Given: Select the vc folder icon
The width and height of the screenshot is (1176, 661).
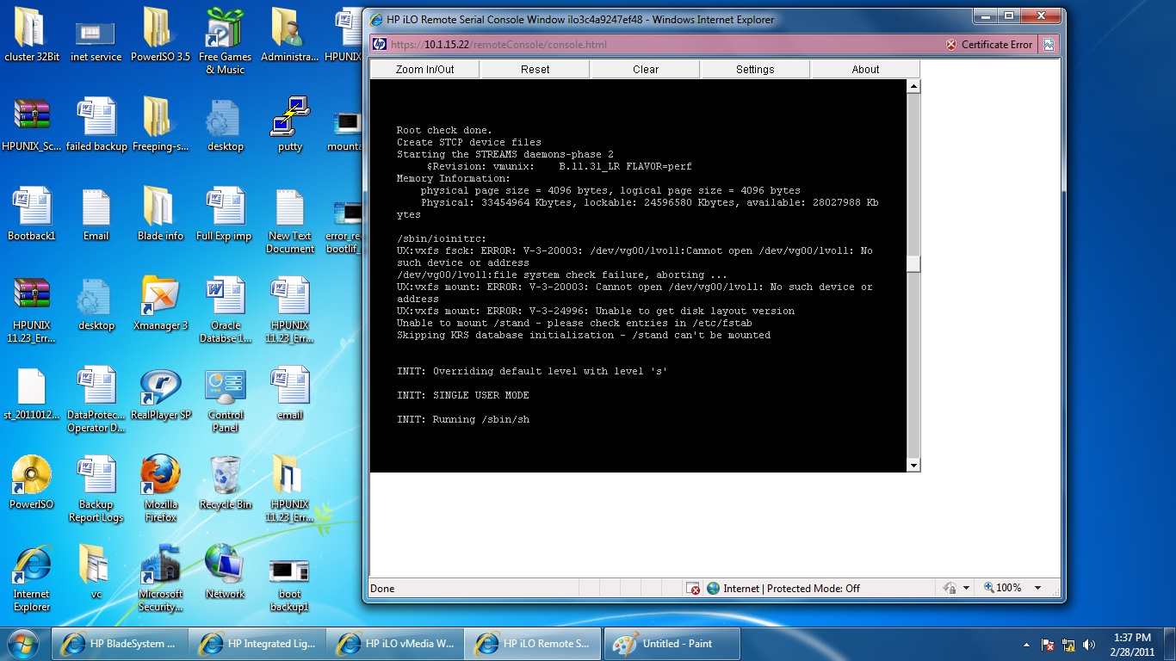Looking at the screenshot, I should [x=96, y=573].
